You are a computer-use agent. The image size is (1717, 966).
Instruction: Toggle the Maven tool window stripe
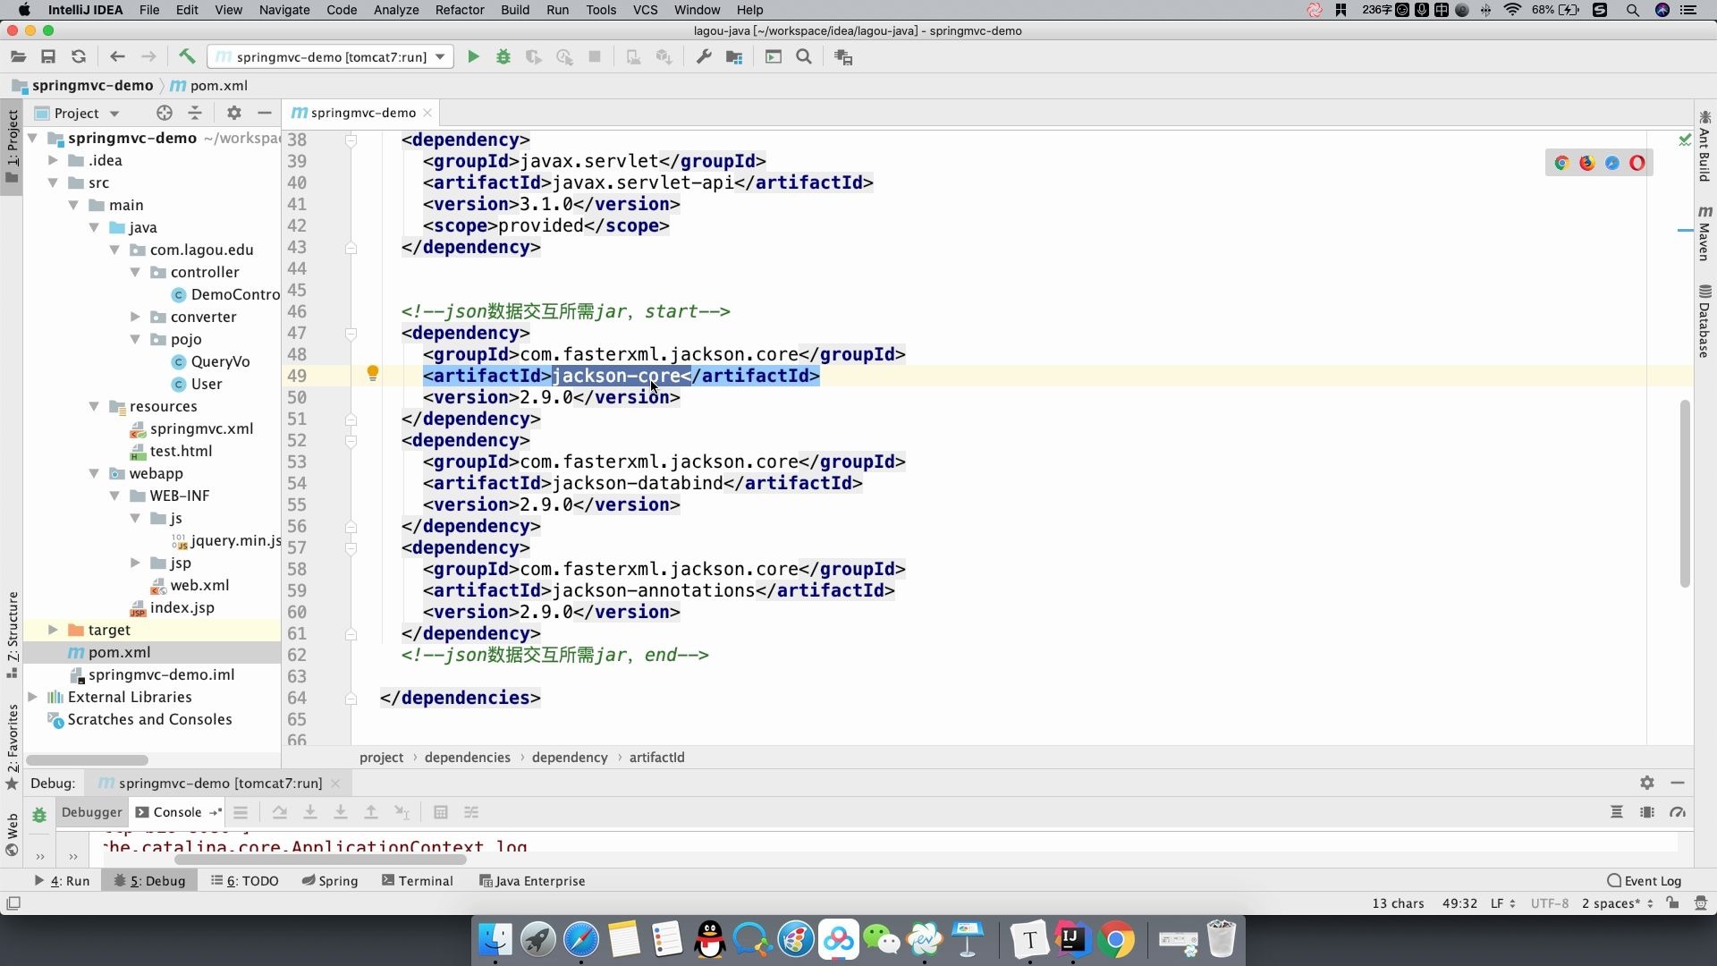[x=1704, y=233]
